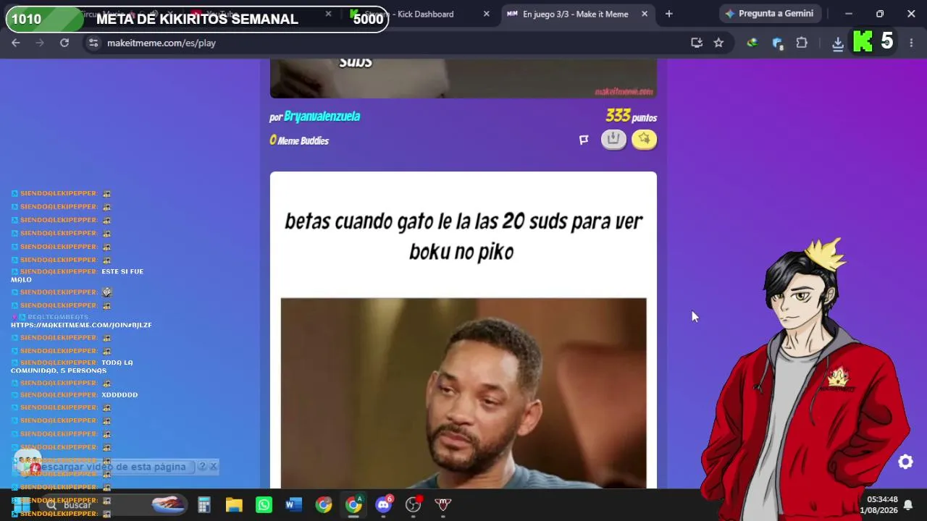
Task: Open the red winged app on taskbar
Action: (443, 504)
